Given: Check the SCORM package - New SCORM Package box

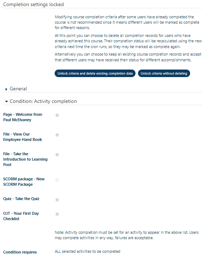Looking at the screenshot, I should (57, 180).
